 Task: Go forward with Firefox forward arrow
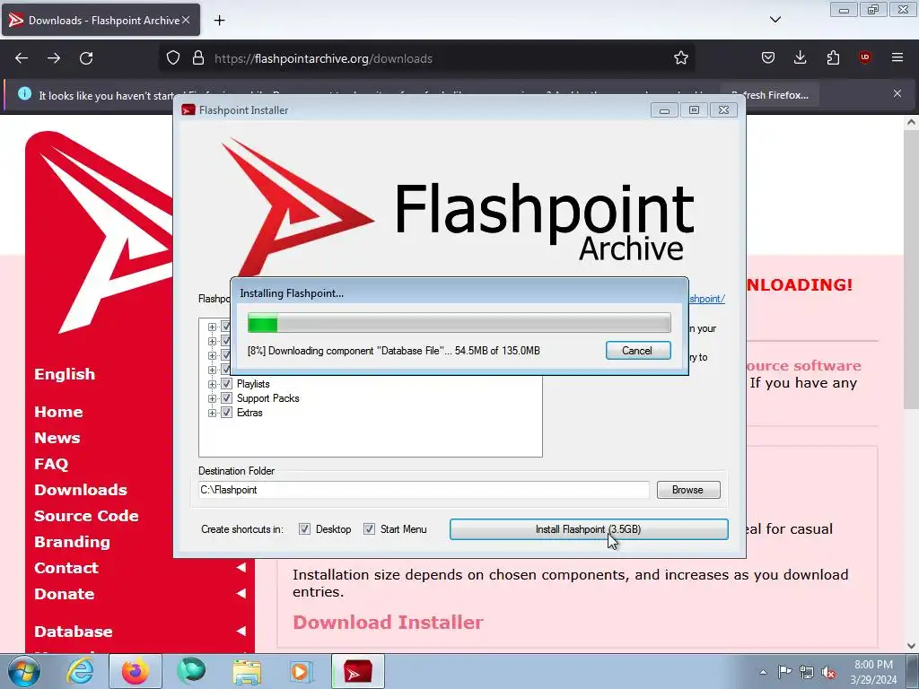(x=54, y=58)
